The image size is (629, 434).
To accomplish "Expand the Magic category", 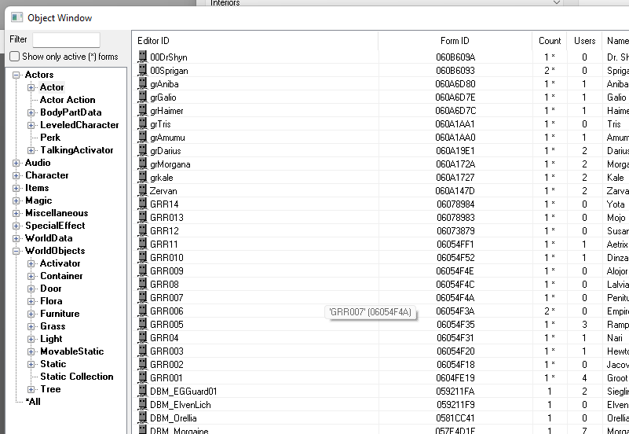I will pos(16,200).
